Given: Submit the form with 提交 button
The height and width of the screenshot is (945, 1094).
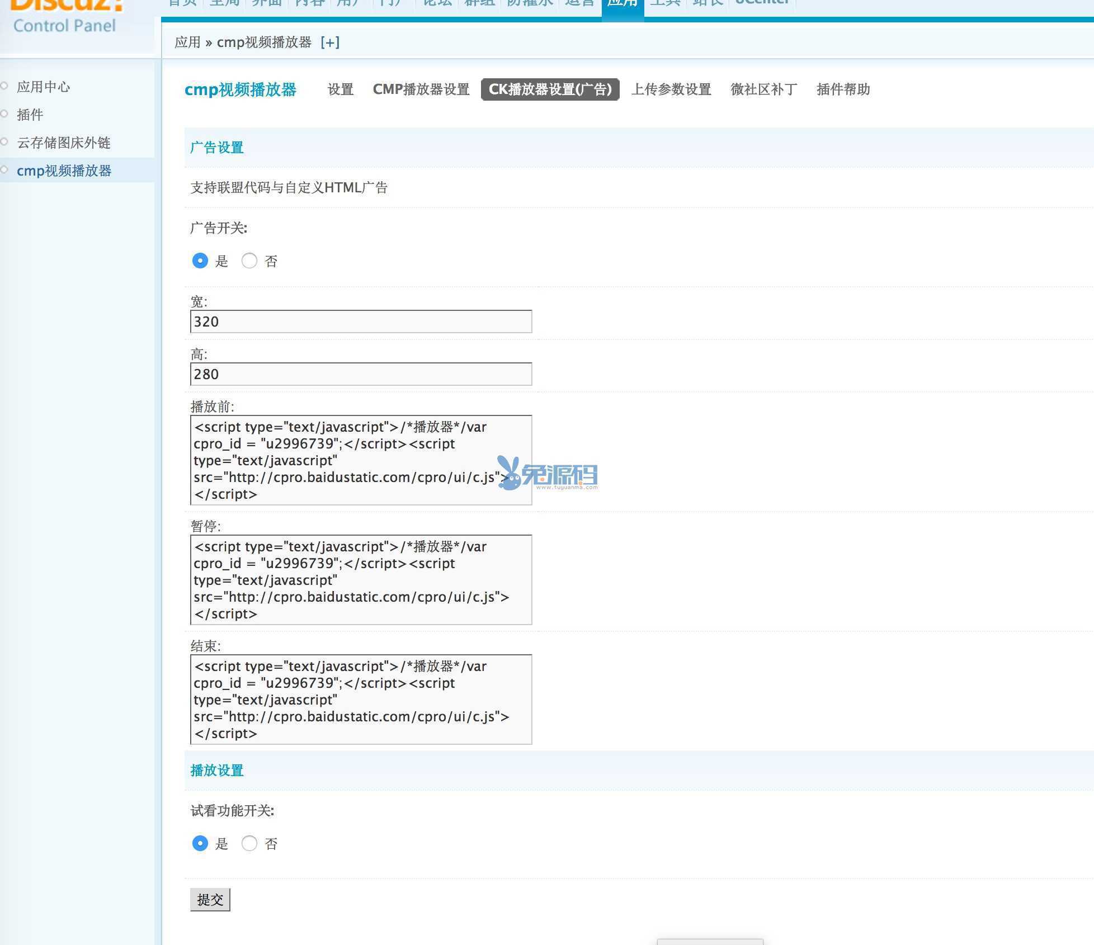Looking at the screenshot, I should (210, 900).
